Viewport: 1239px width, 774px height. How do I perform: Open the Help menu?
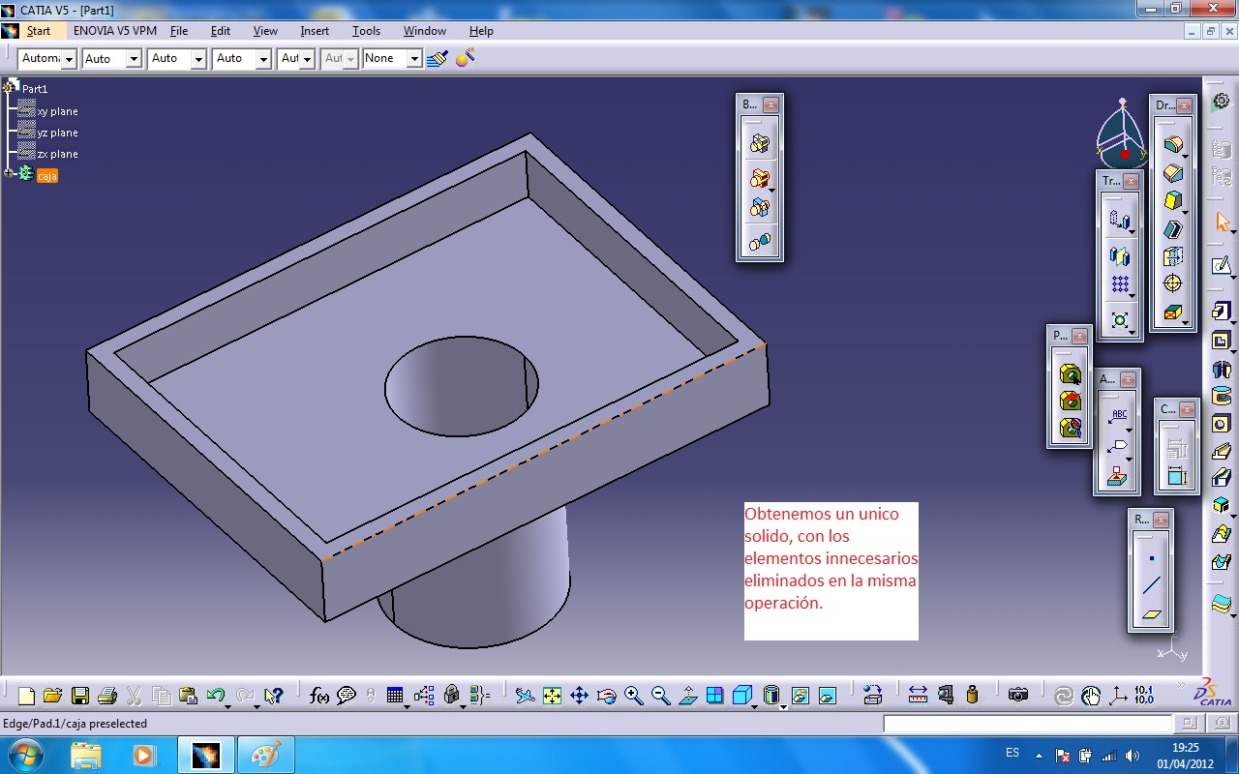[481, 31]
